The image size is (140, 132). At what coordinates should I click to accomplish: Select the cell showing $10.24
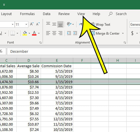click(x=29, y=76)
